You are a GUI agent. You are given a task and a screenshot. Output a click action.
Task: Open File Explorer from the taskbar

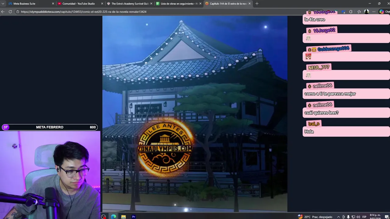[x=123, y=217]
